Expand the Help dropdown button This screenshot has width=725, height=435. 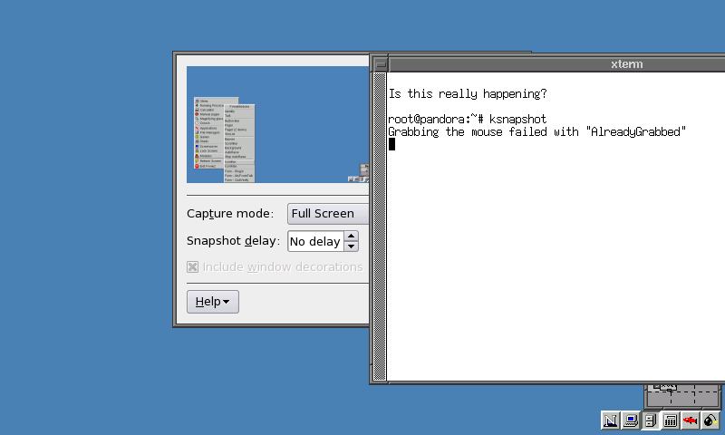coord(213,301)
